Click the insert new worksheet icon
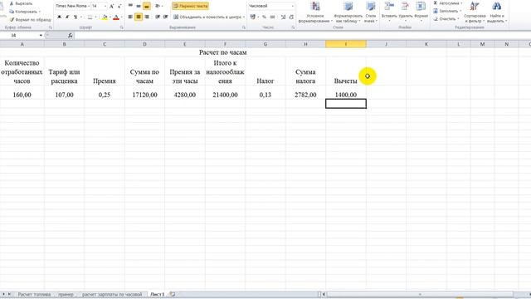Viewport: 531px width, 299px height. coord(173,294)
